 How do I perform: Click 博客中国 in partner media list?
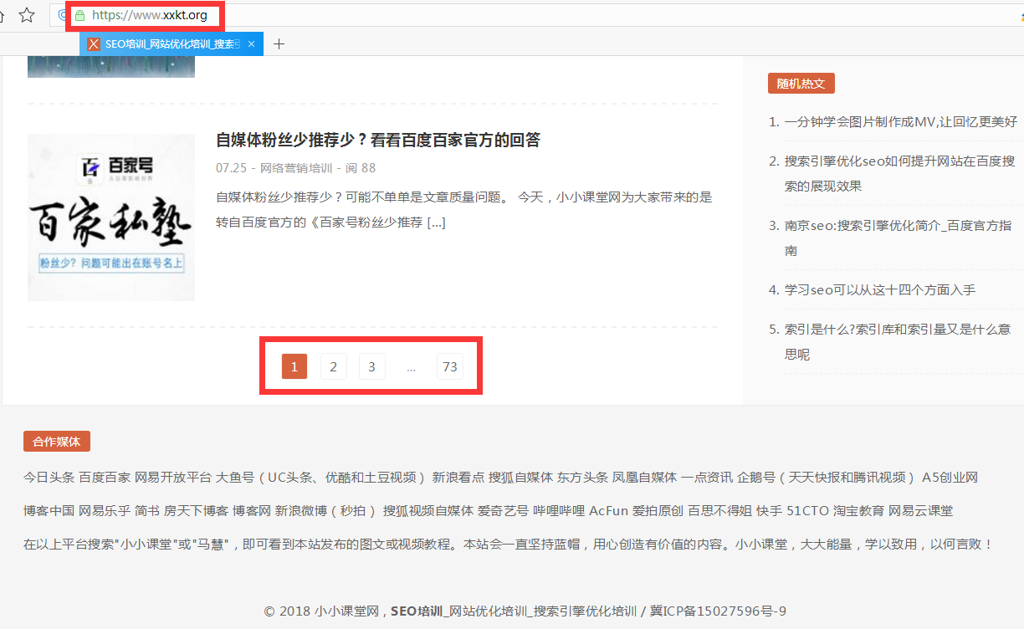(49, 510)
